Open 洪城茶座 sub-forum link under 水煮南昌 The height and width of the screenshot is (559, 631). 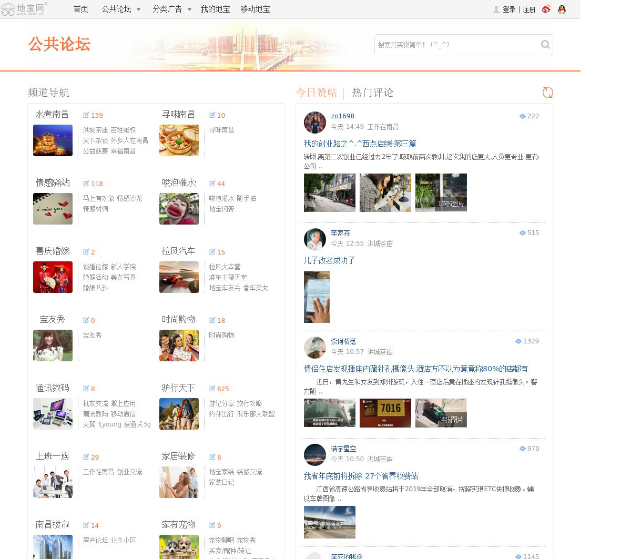coord(95,130)
